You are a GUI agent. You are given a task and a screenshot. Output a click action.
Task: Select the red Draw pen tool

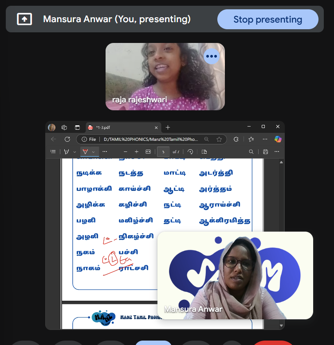[85, 151]
